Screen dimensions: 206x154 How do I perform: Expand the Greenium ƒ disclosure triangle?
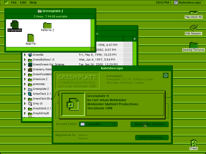pos(25,79)
